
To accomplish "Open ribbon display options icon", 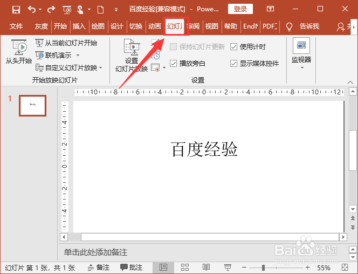I will tap(270, 9).
